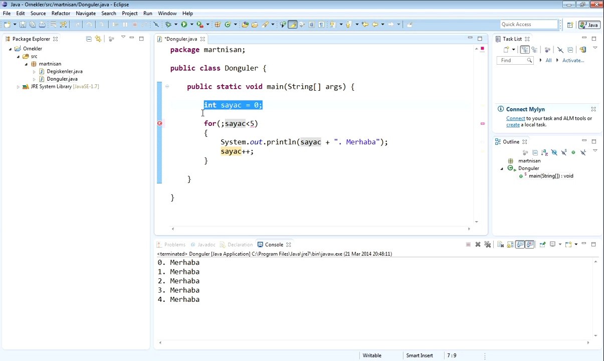This screenshot has width=604, height=361.
Task: Toggle Show Console When Standard Error Changes
Action: (530, 244)
